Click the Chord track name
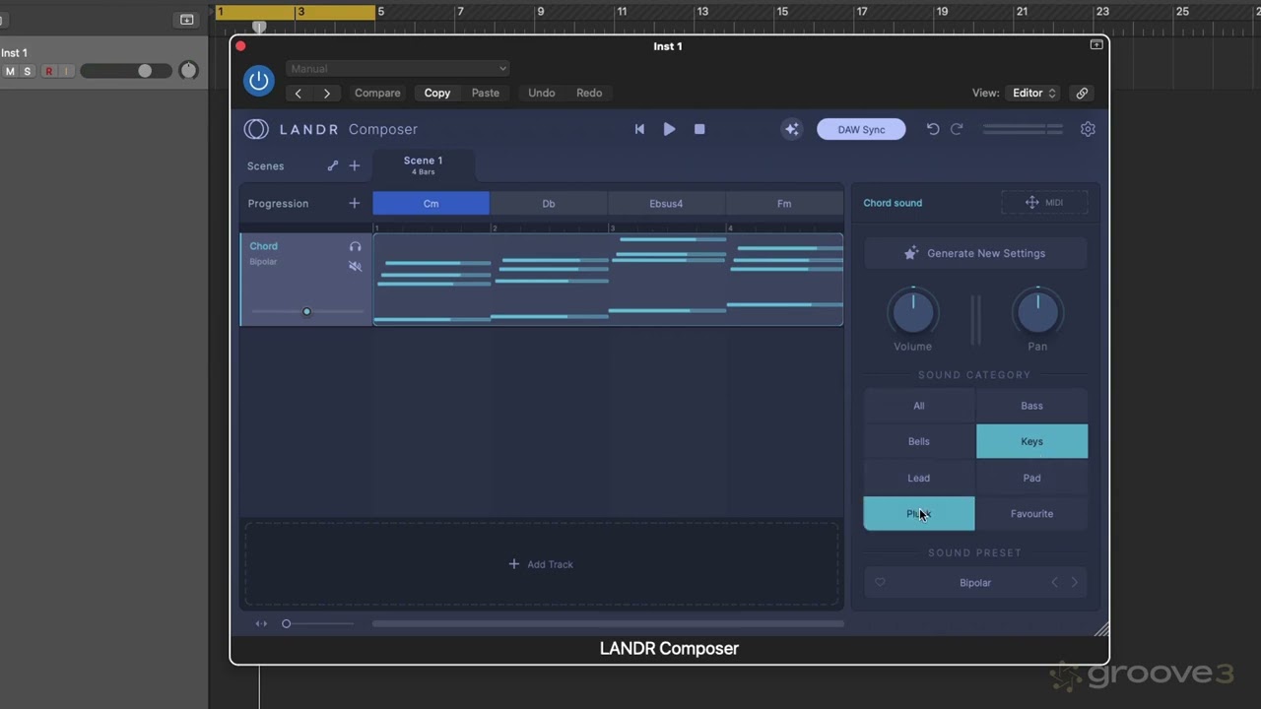1261x709 pixels. tap(263, 246)
